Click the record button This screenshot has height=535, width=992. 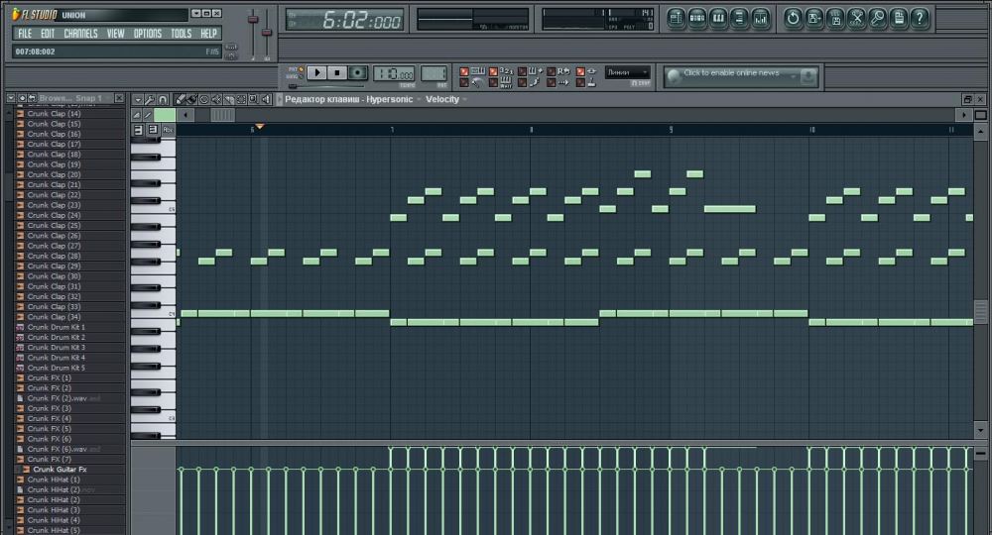point(357,72)
